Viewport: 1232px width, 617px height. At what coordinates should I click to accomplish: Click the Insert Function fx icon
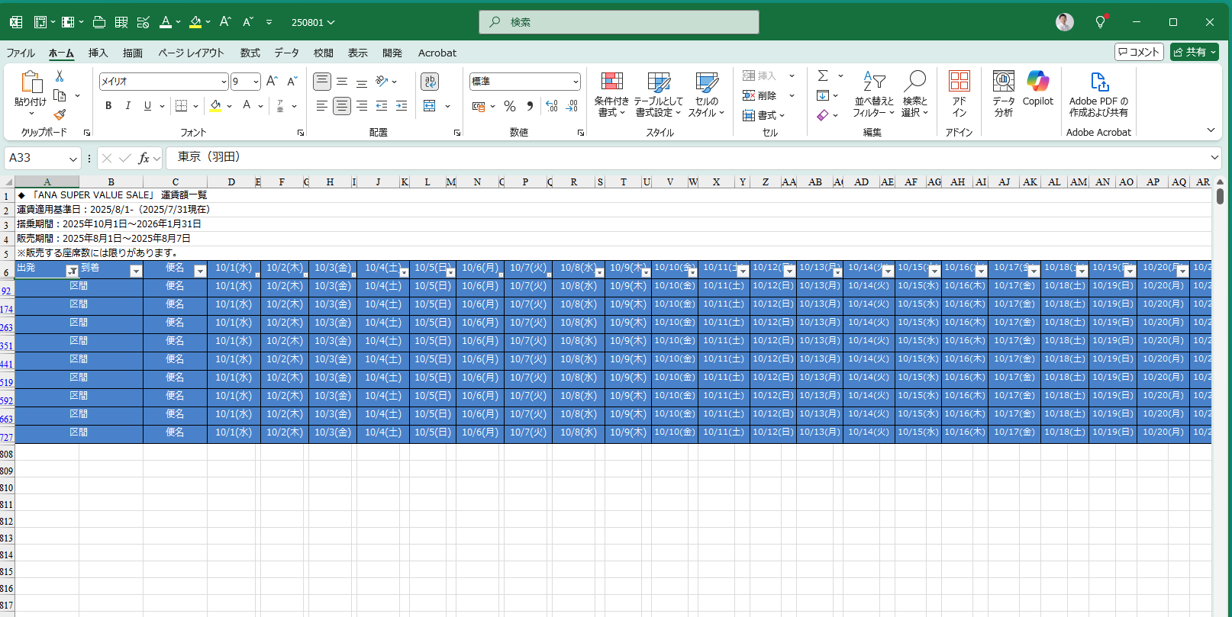[x=144, y=158]
